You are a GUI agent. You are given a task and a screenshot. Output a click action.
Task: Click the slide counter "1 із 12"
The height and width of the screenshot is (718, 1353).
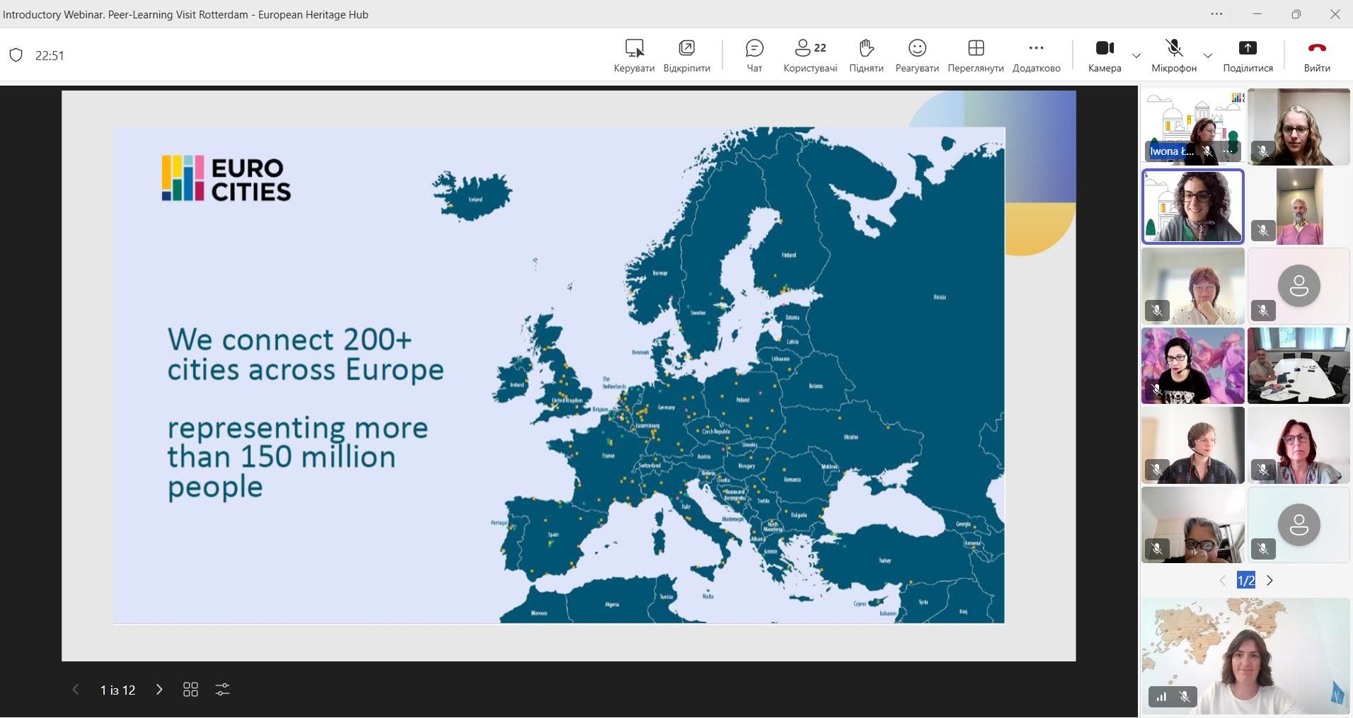pyautogui.click(x=117, y=690)
